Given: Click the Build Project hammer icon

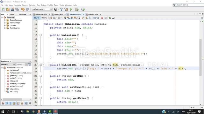Looking at the screenshot, I should 61,9.
